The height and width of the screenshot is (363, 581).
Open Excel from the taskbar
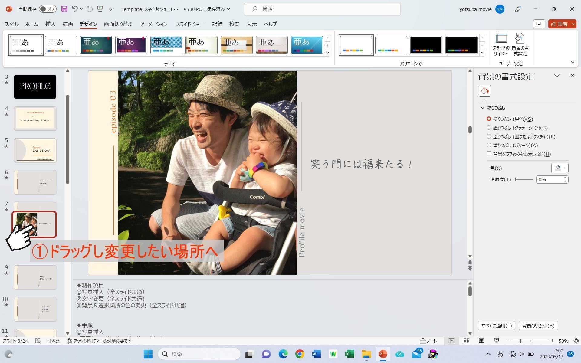click(350, 354)
